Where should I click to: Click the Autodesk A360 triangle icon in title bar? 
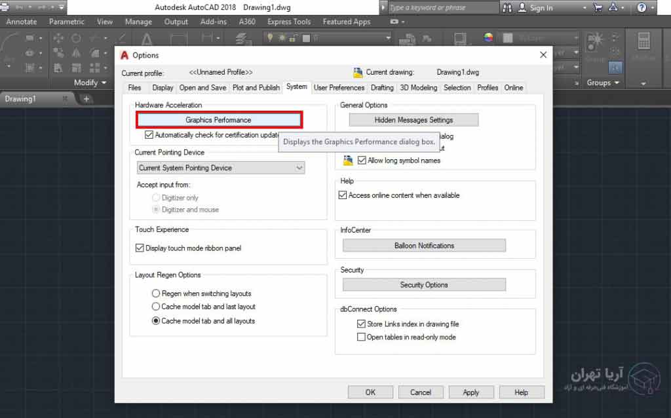click(x=613, y=8)
